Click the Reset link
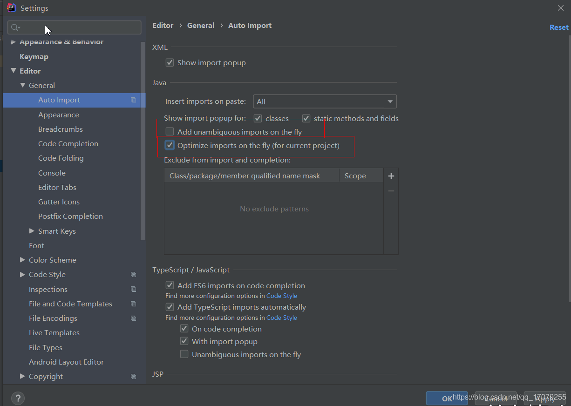This screenshot has width=571, height=406. [x=559, y=27]
